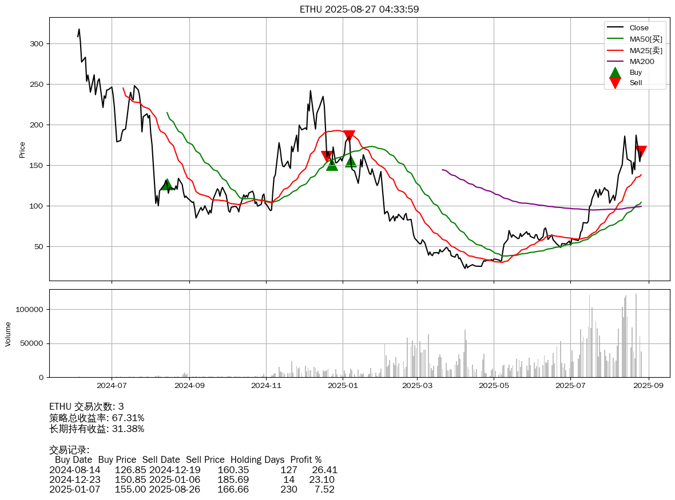
Task: Select the trade row with sell date 2025-08-26
Action: click(192, 489)
